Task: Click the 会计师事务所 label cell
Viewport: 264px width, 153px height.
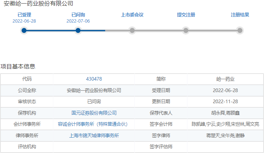Action: click(x=27, y=124)
